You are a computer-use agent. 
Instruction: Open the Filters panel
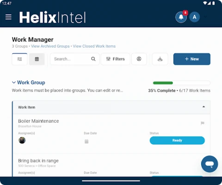coord(116,59)
